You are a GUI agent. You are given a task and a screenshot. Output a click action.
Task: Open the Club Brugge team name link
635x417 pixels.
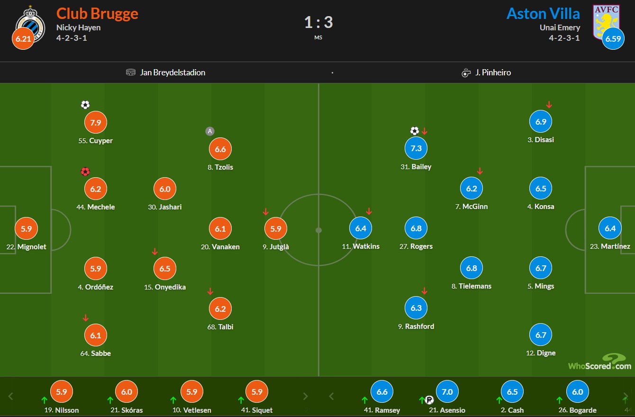click(97, 13)
